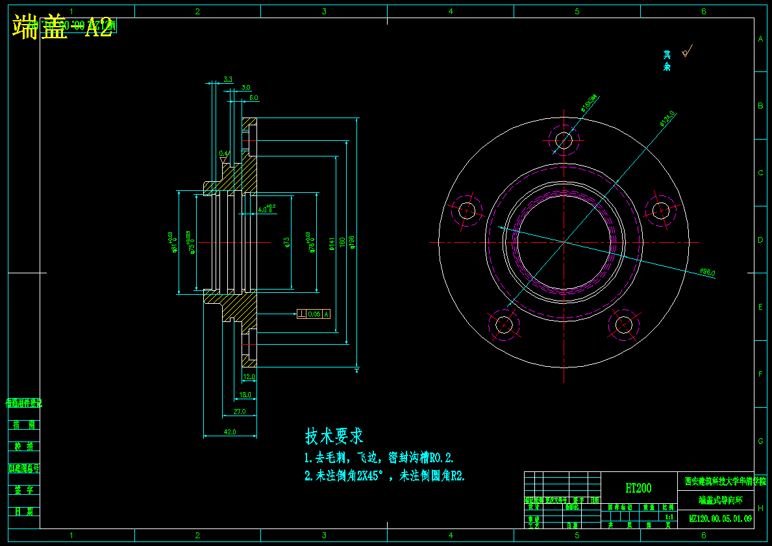Select the 42.0 overall width dimension
This screenshot has height=546, width=772.
coord(230,432)
